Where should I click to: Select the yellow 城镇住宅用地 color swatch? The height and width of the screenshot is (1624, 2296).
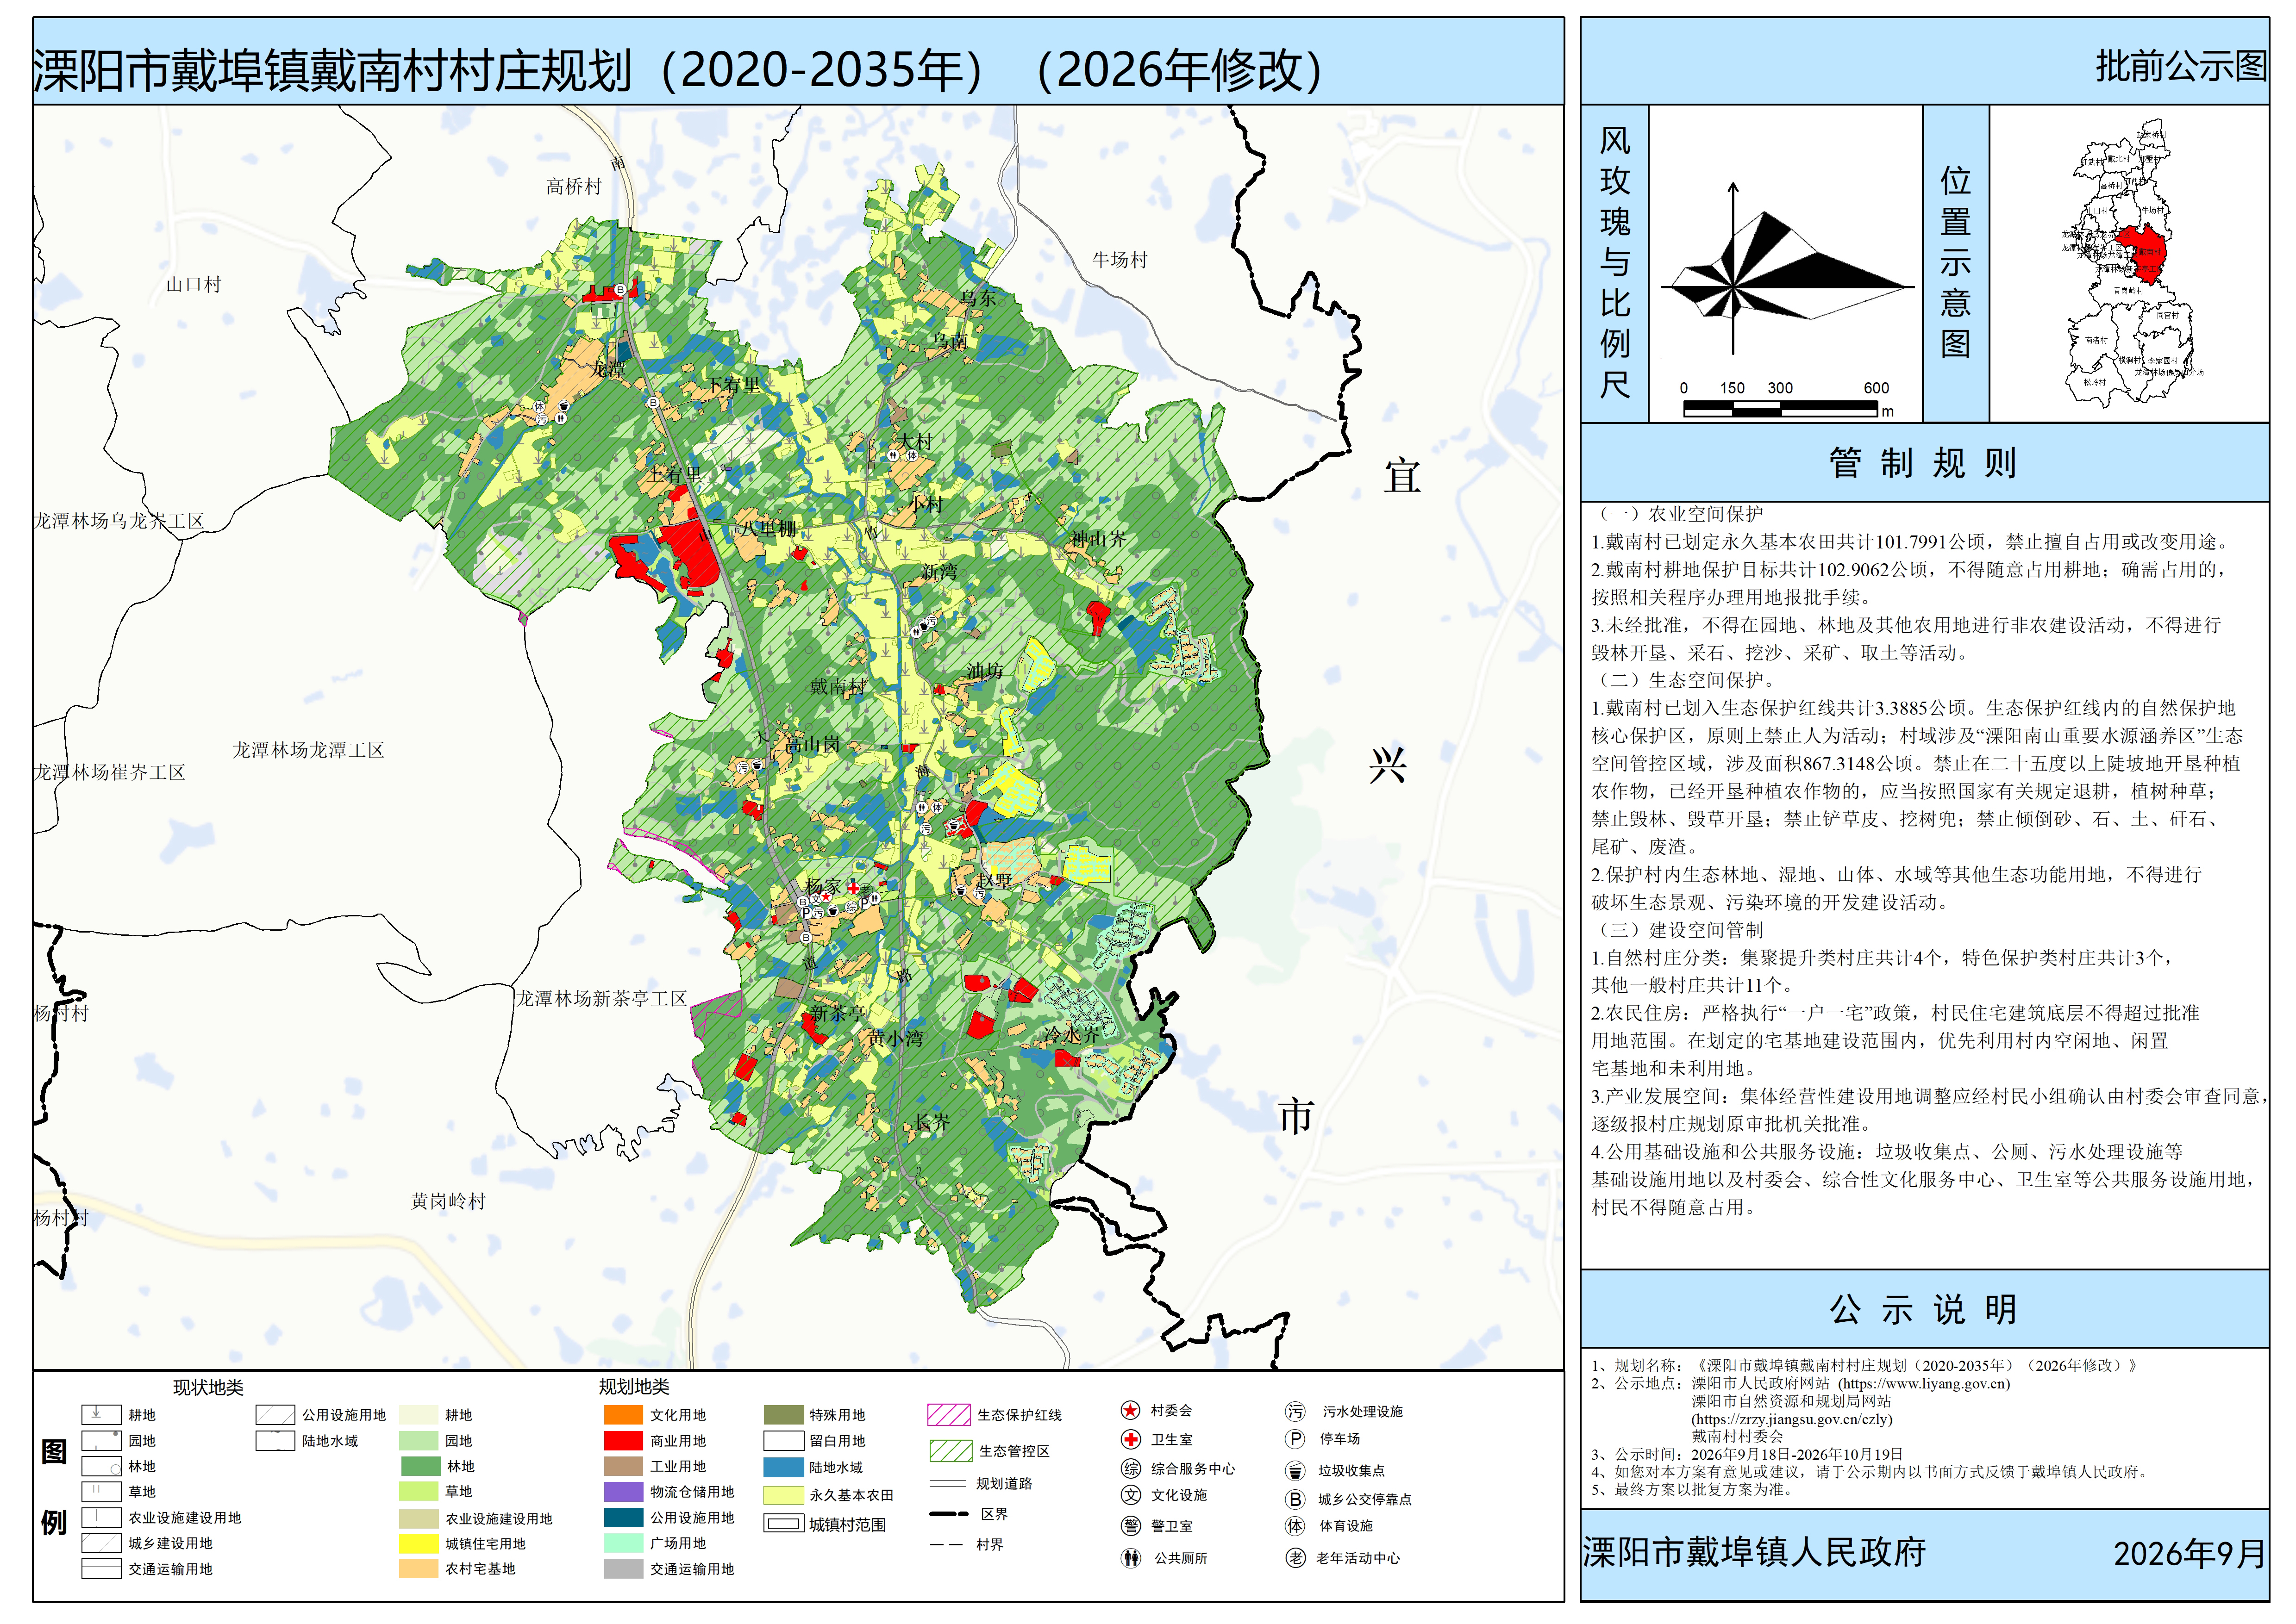(418, 1544)
